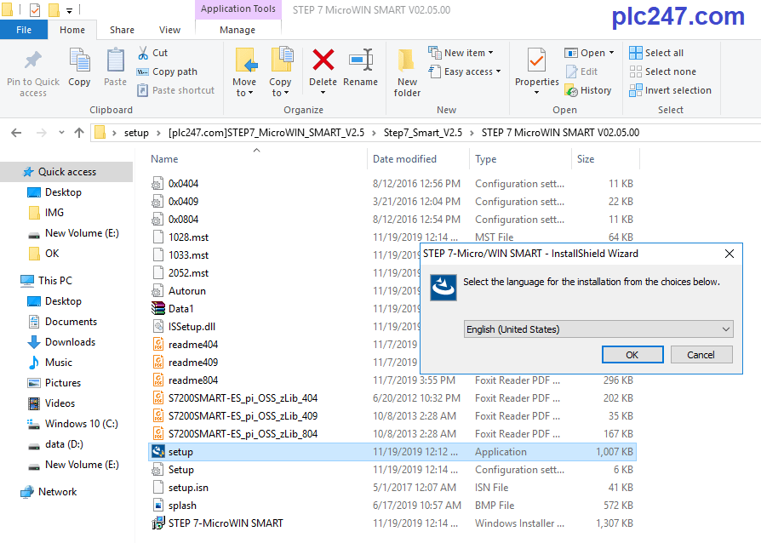Viewport: 761px width, 543px height.
Task: Click the Invert selection icon
Action: (x=635, y=90)
